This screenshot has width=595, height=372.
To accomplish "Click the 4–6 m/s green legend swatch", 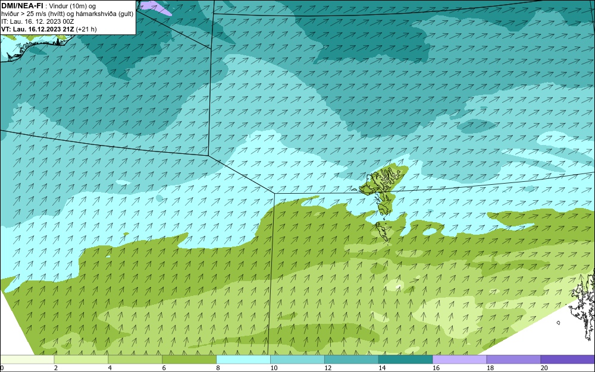I will click(x=135, y=360).
